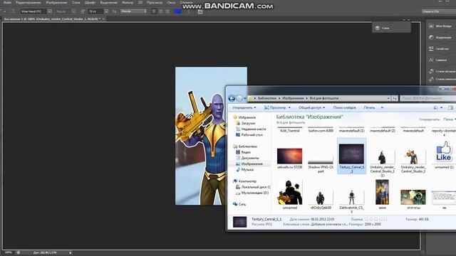Click the Explorer search field

coord(427,98)
